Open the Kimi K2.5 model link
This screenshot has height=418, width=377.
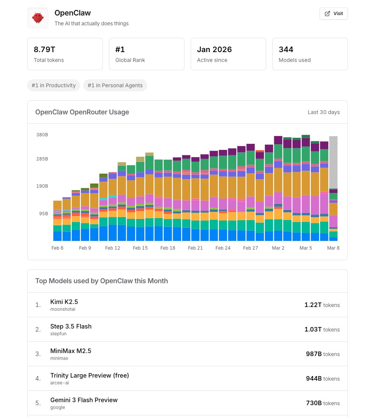click(64, 302)
